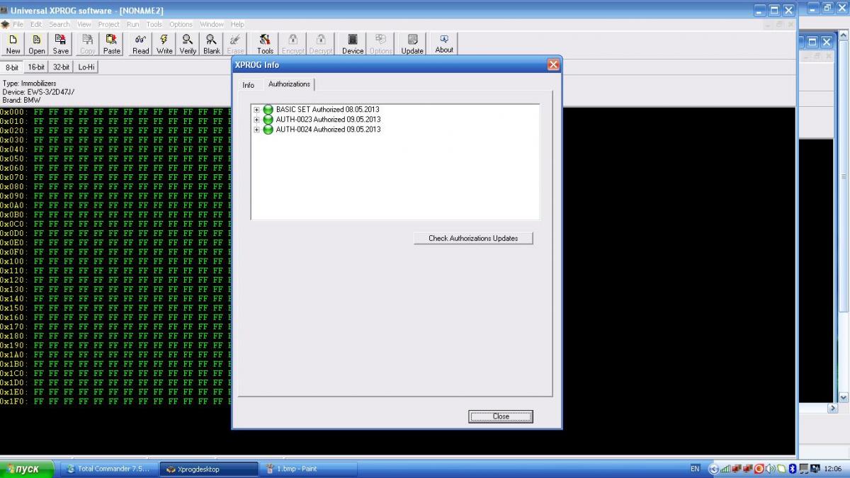Switch to 16-bit view mode
The height and width of the screenshot is (478, 850).
[x=35, y=67]
